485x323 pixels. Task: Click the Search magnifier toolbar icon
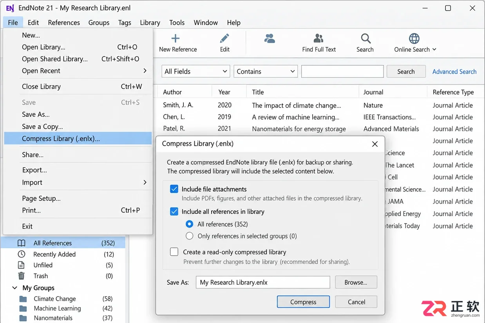point(366,38)
